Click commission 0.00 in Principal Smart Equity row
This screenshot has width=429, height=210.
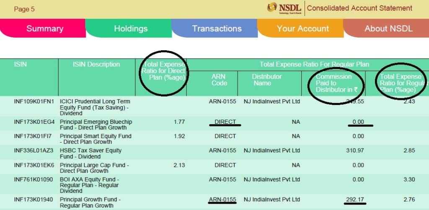[x=358, y=136]
